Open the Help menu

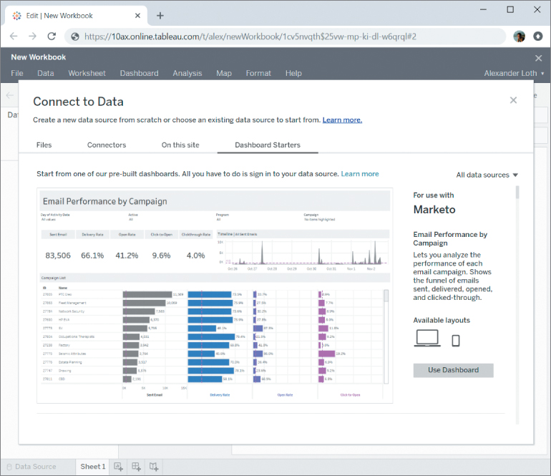coord(293,73)
